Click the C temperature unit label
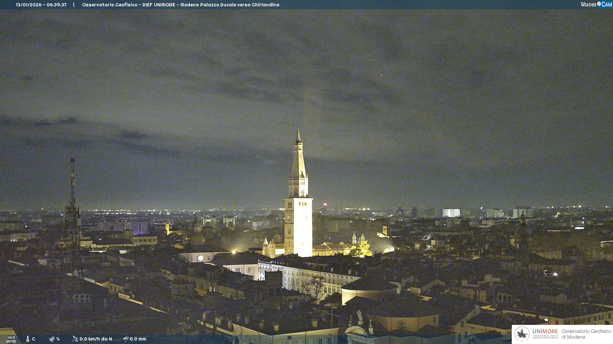This screenshot has width=613, height=344. pyautogui.click(x=34, y=339)
